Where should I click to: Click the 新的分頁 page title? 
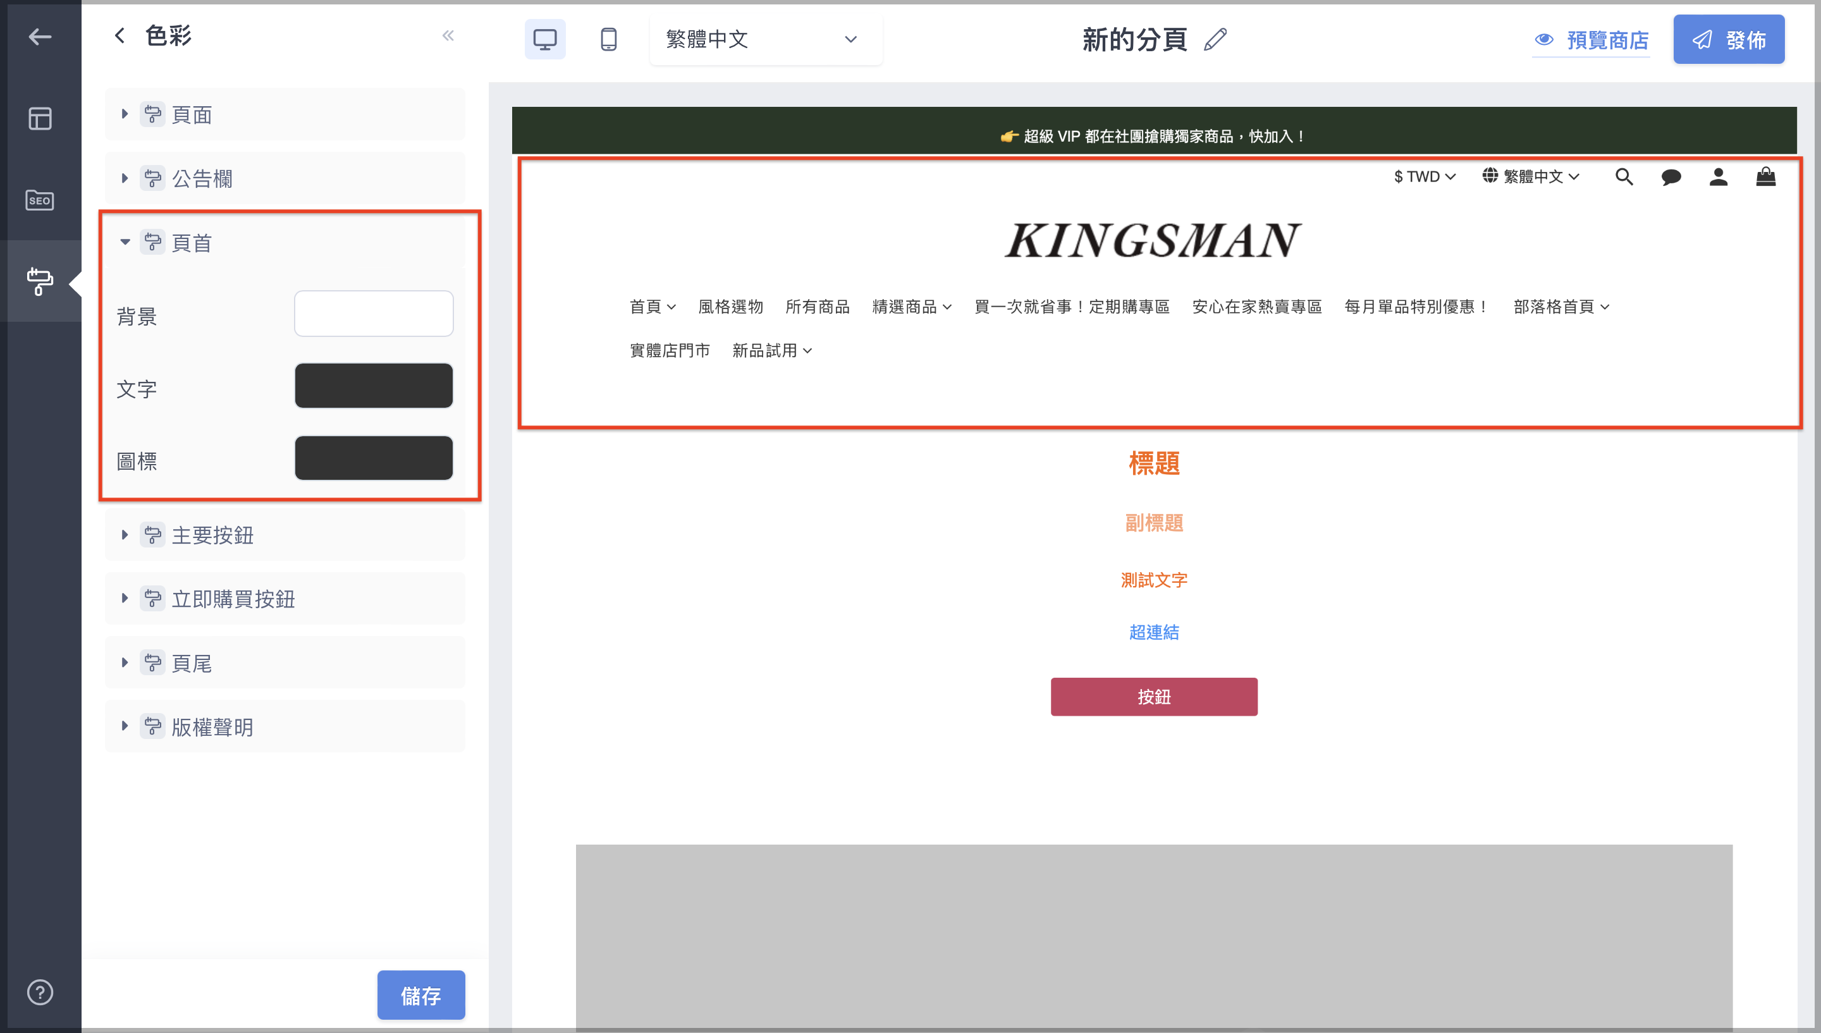(1134, 40)
